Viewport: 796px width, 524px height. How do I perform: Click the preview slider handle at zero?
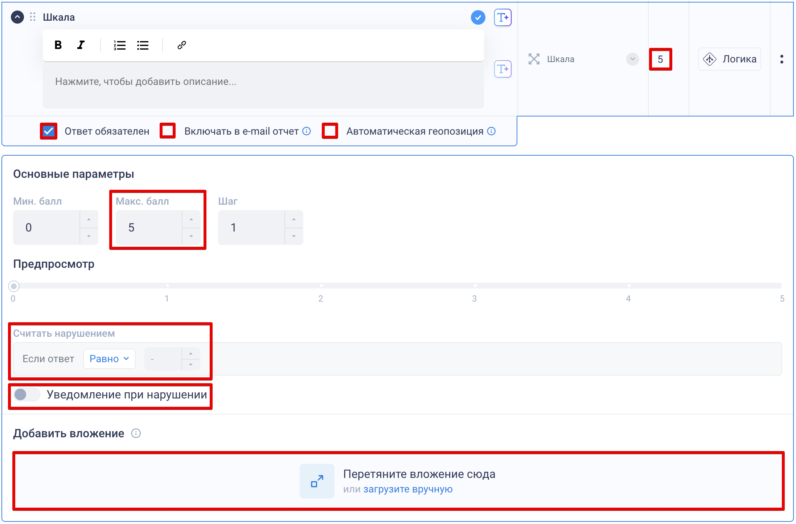click(x=14, y=286)
